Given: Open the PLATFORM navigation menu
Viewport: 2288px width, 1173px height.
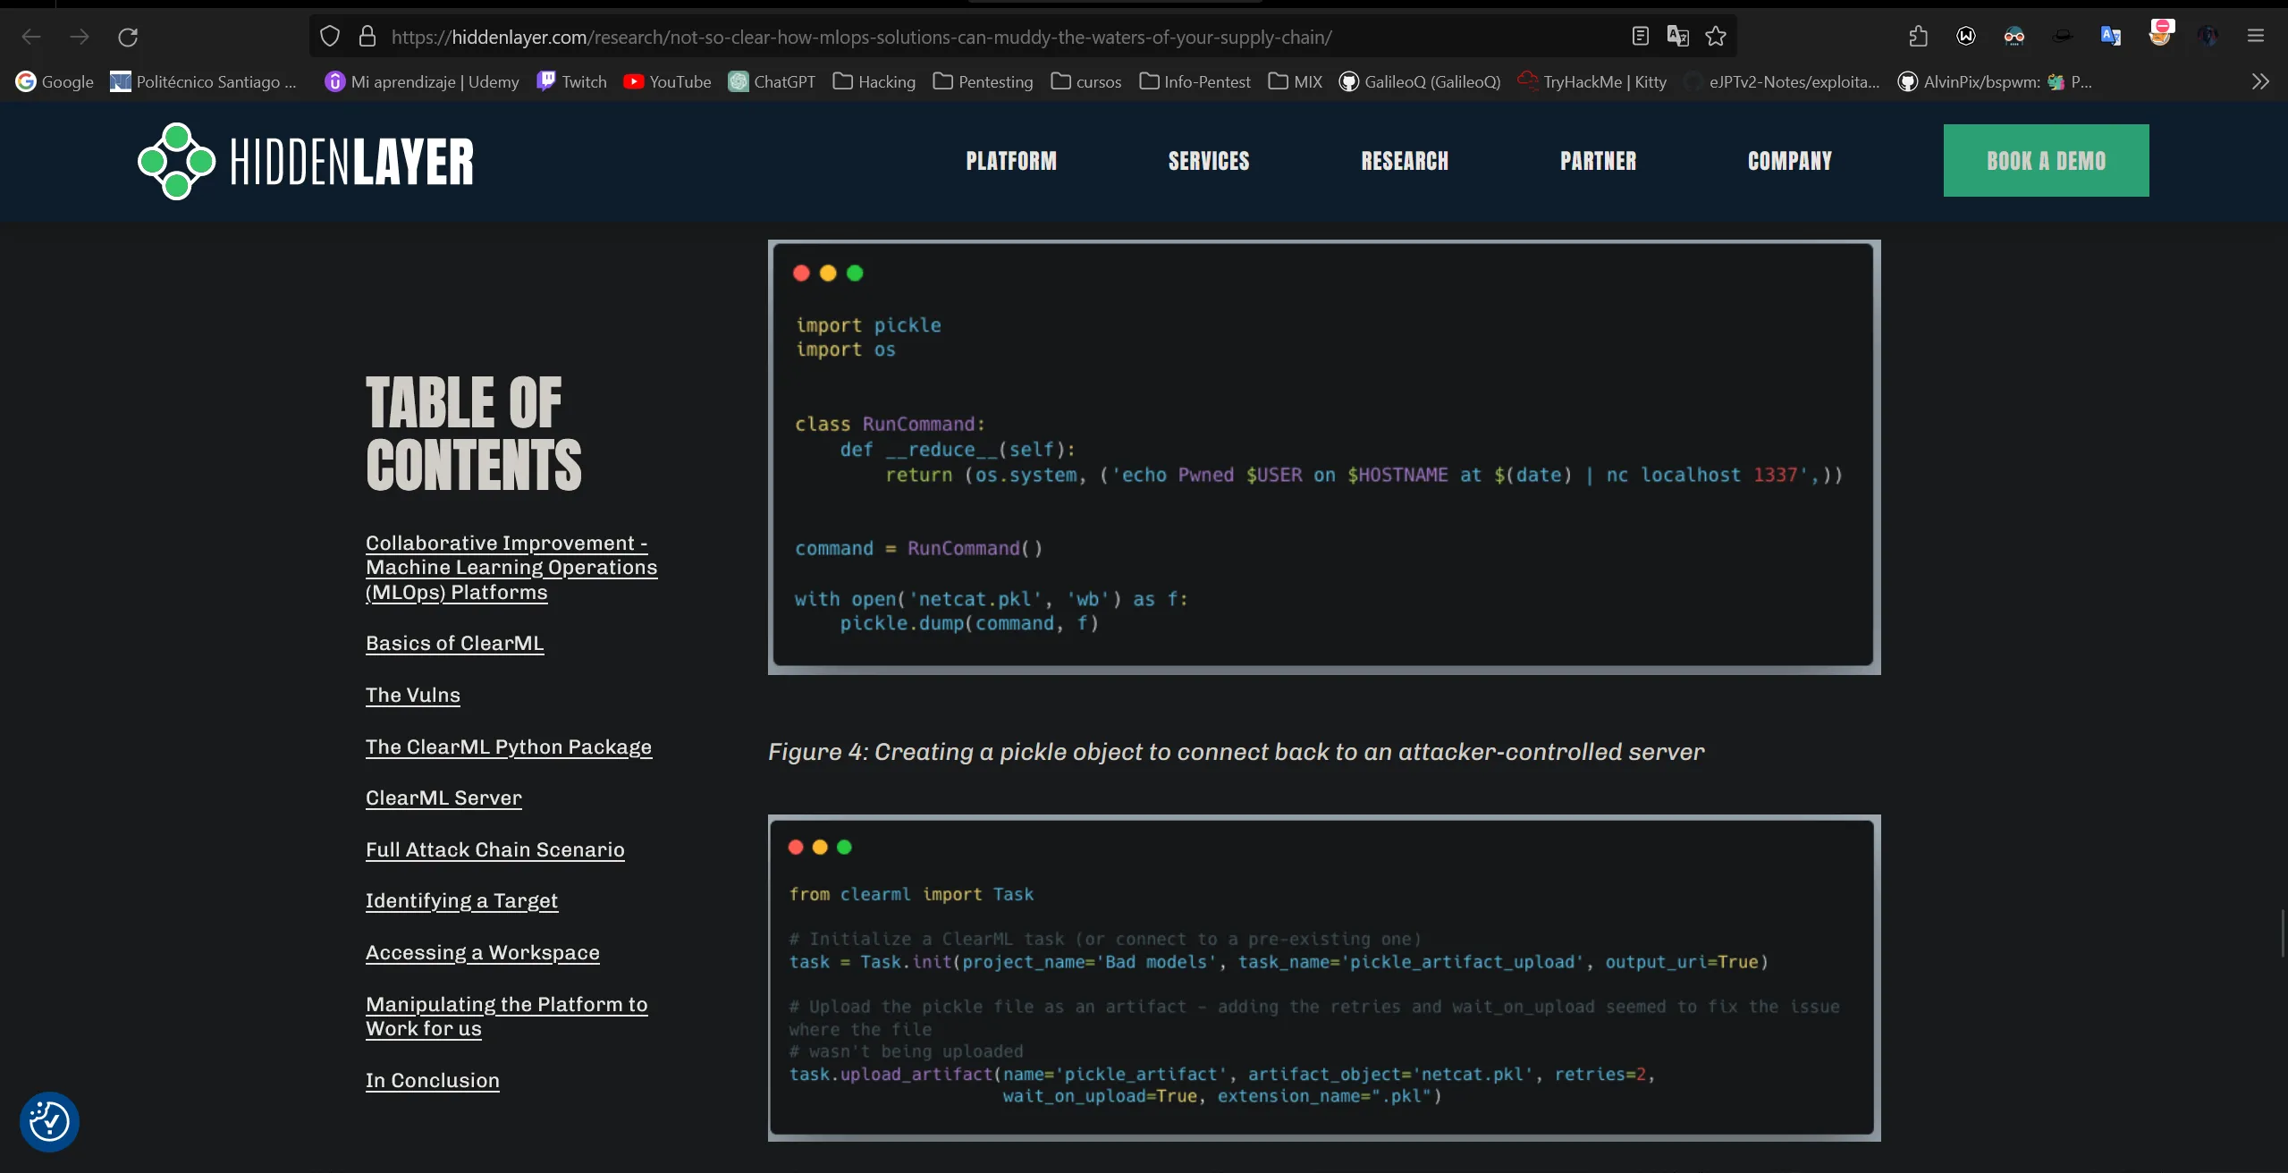Looking at the screenshot, I should pos(1011,161).
